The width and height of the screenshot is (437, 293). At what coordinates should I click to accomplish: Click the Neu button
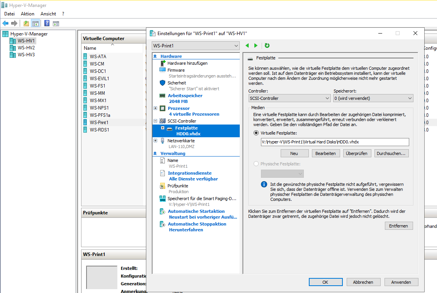click(294, 153)
